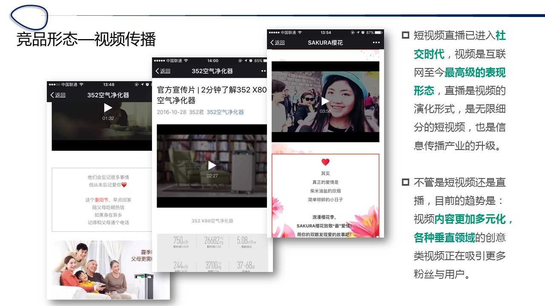Click the line 简单琐碎的小日子
Screen dimensions: 545x306
coord(325,199)
